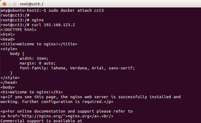Image resolution: width=201 pixels, height=123 pixels.
Task: Click the <!DOCTYPE html> output line
Action: 18,30
